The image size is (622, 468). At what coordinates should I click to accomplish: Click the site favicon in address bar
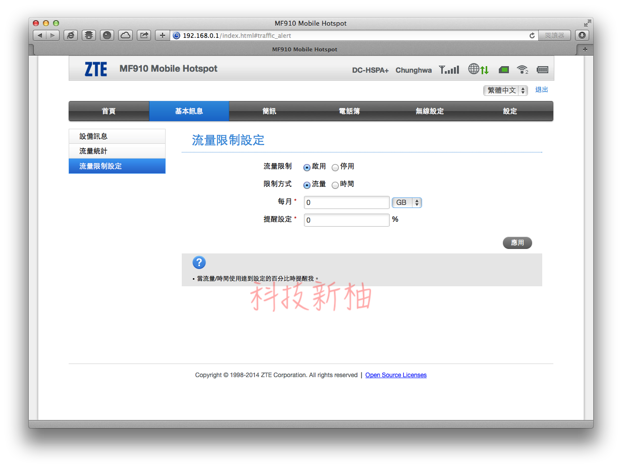[x=176, y=36]
